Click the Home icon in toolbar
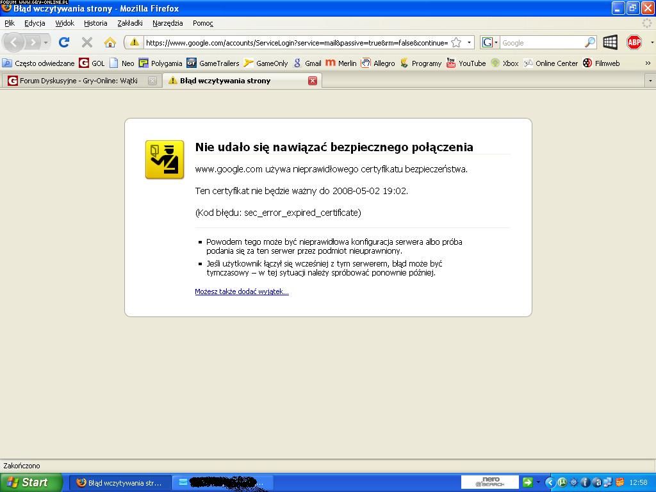The width and height of the screenshot is (656, 492). [x=110, y=42]
